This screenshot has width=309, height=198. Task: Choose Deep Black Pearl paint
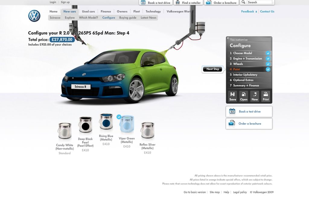pyautogui.click(x=85, y=125)
